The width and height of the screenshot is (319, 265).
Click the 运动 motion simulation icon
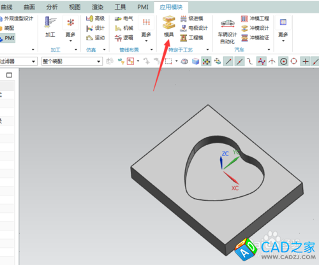coord(95,38)
